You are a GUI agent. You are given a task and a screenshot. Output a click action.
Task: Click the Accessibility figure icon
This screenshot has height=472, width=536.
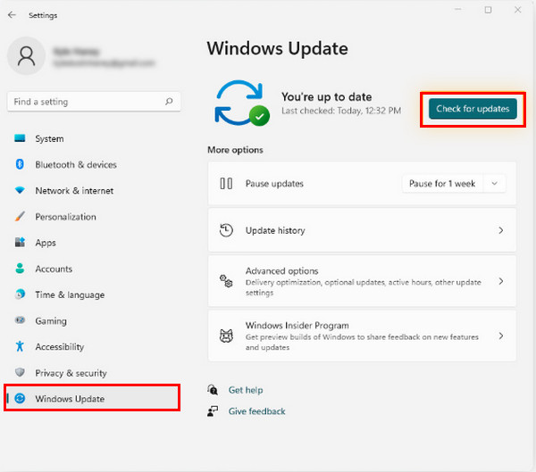20,346
